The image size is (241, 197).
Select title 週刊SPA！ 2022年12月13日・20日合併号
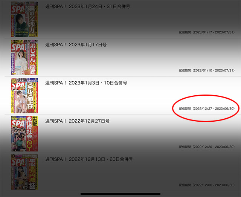tap(89, 159)
